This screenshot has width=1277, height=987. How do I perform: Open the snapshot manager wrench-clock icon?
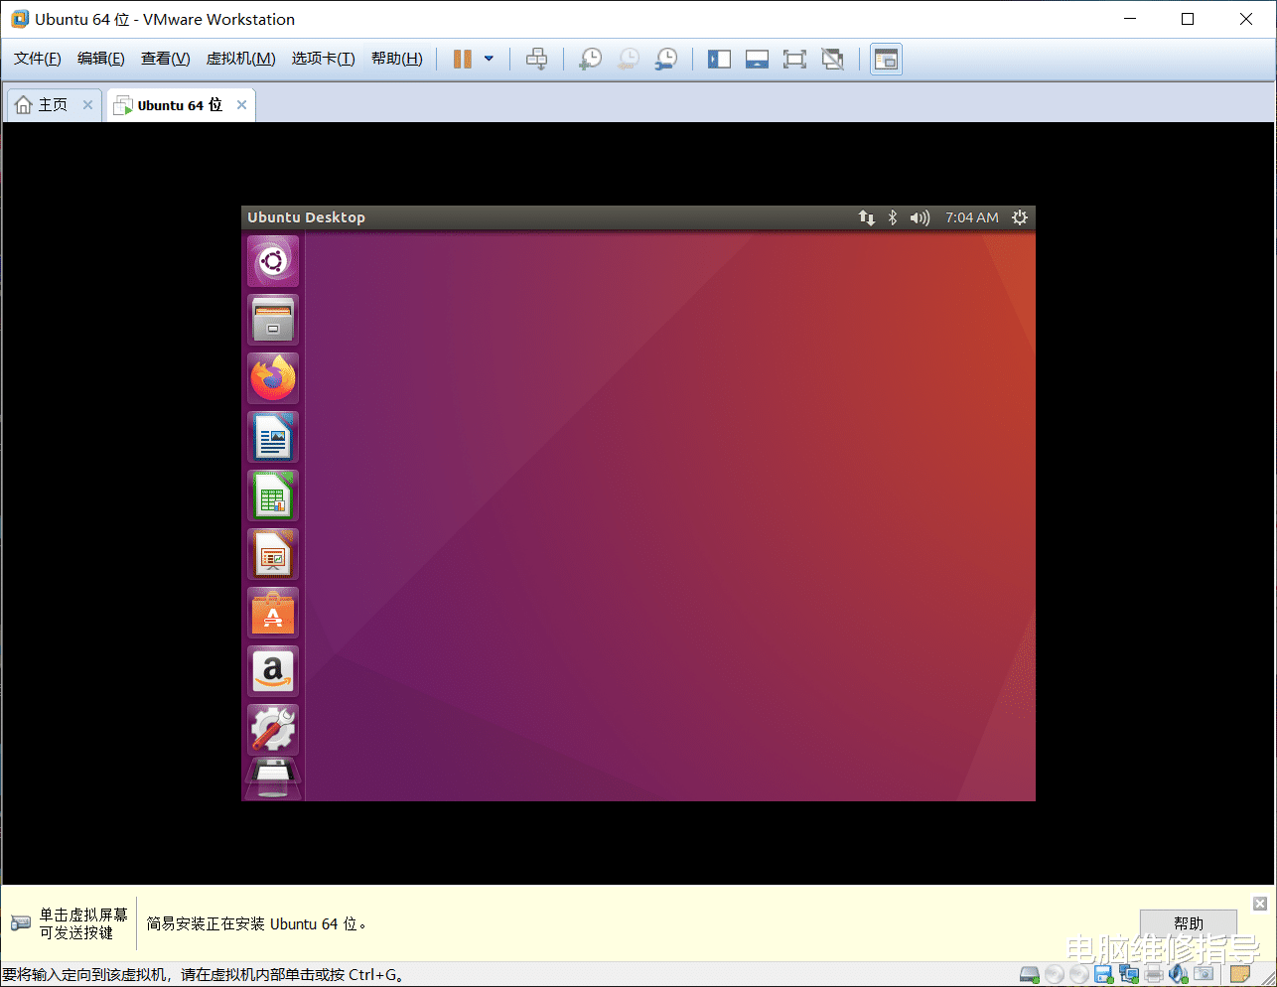point(666,59)
